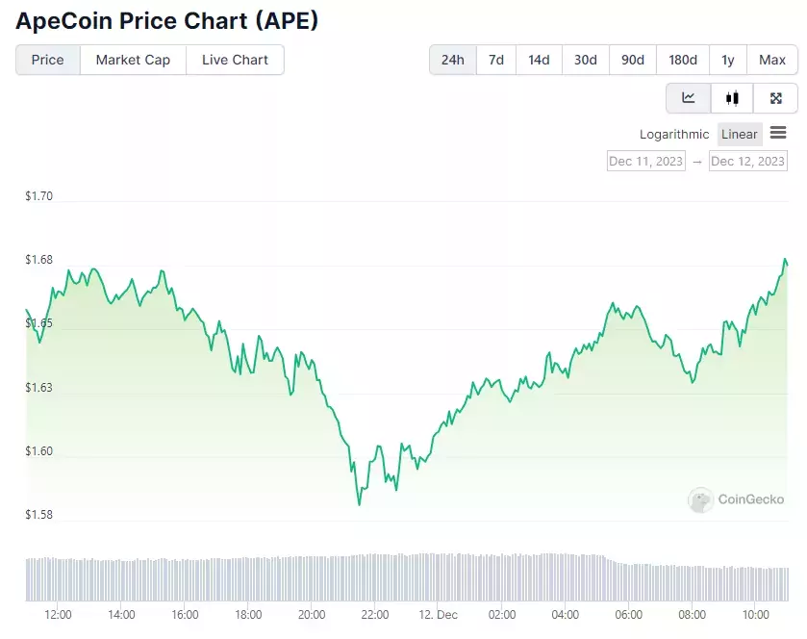The width and height of the screenshot is (807, 639).
Task: Switch to the Market Cap tab
Action: coord(133,60)
